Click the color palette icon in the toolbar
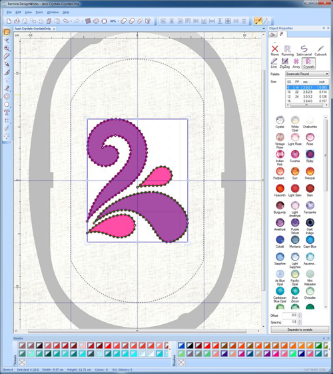Image resolution: width=333 pixels, height=374 pixels. (x=96, y=21)
